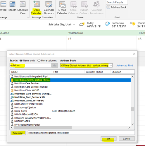Switch to Schedule View
Image resolution: width=145 pixels, height=146 pixels.
tap(23, 8)
